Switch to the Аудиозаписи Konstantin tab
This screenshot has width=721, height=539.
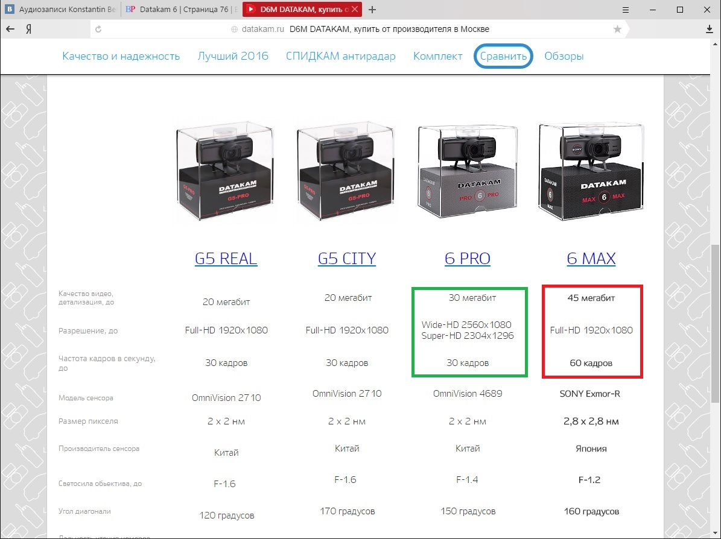click(60, 9)
